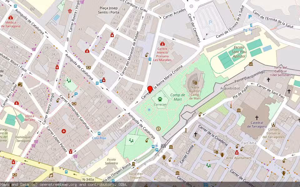This screenshot has height=187, width=300.
Task: Open the information point icon in Camp de Mart
Action: coord(158,129)
